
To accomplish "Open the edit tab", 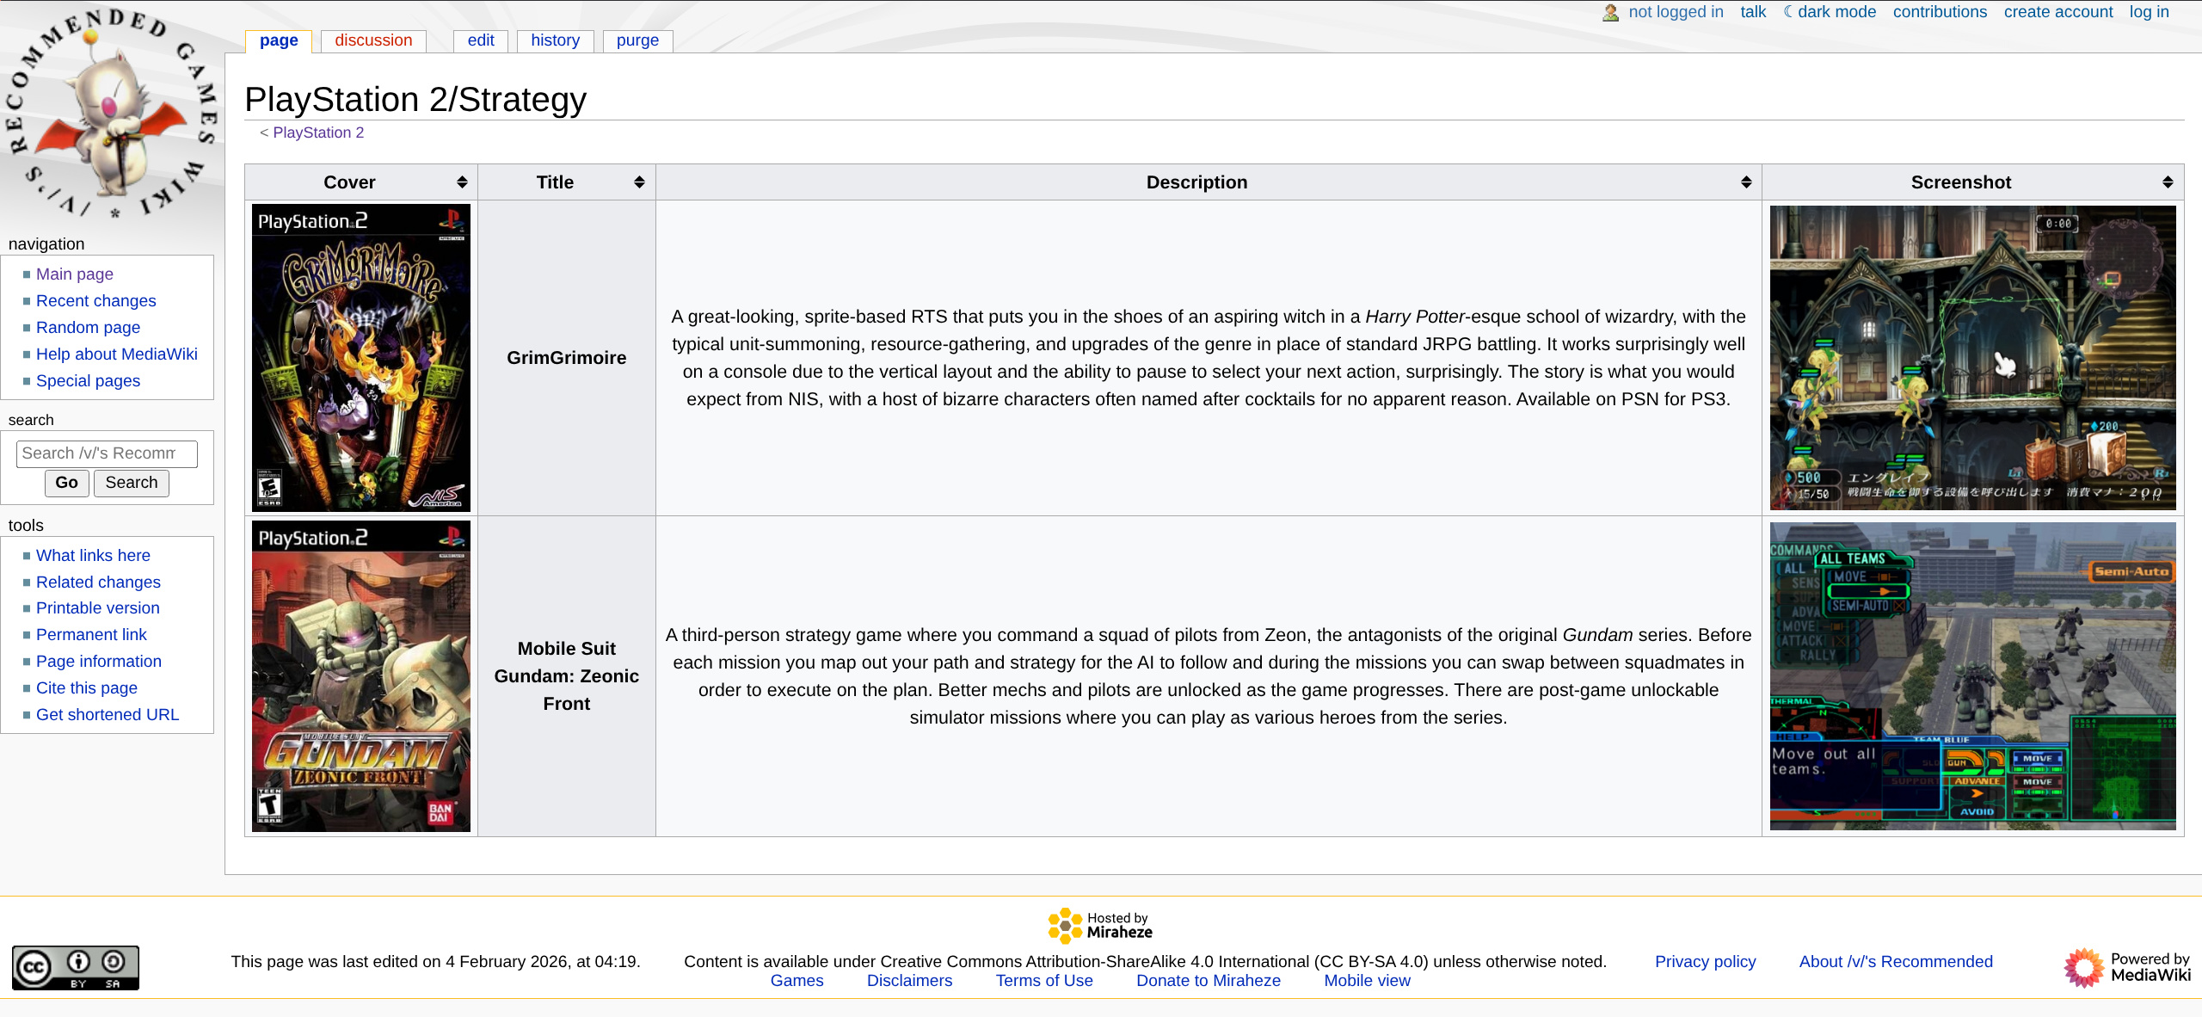I will (x=480, y=40).
